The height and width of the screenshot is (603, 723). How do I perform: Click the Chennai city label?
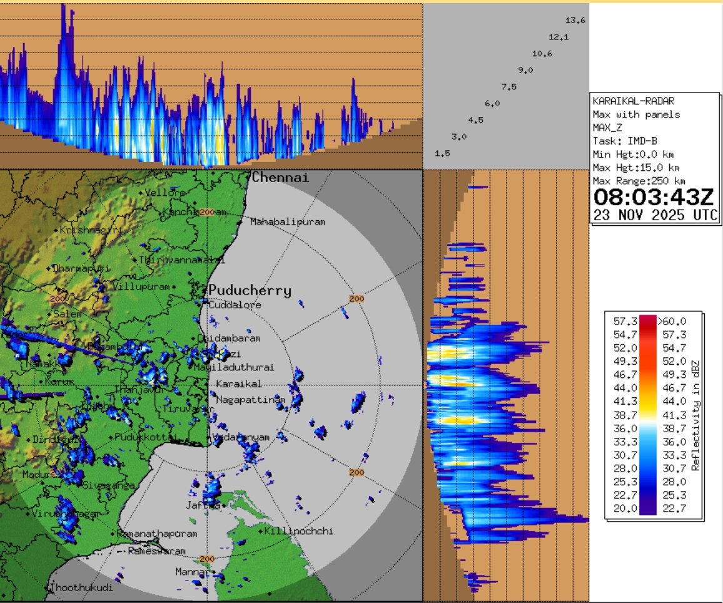[x=280, y=178]
